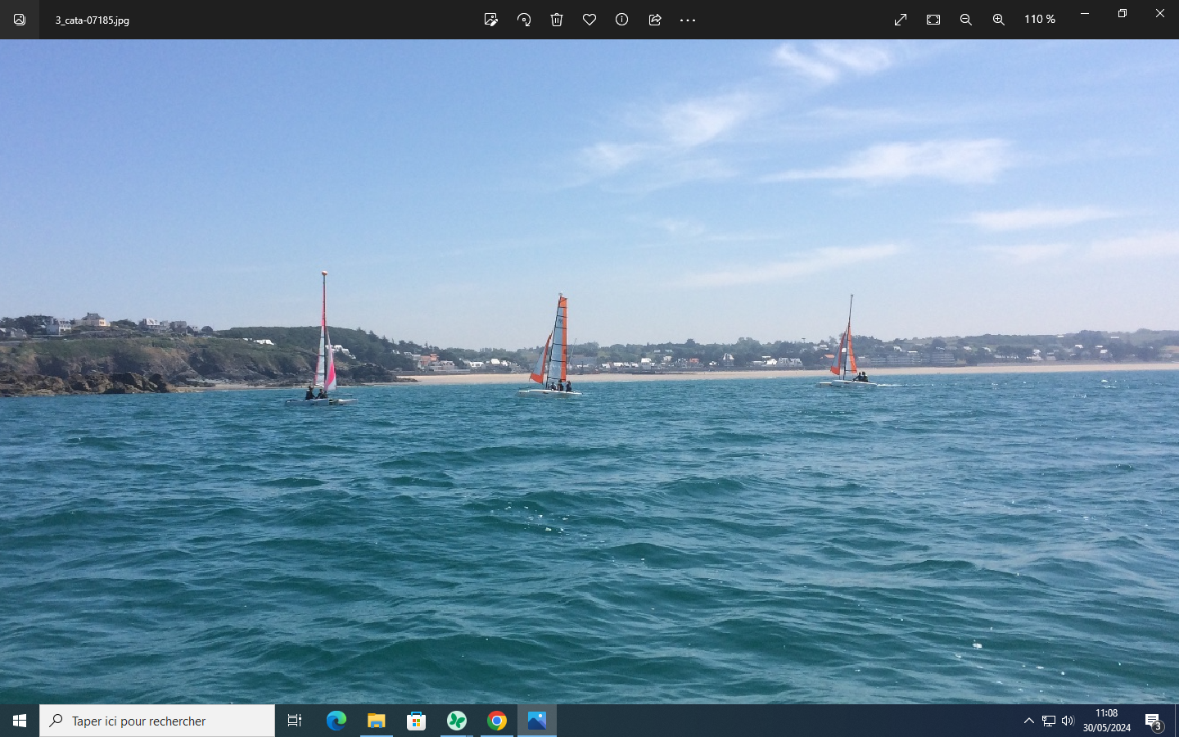Open File Explorer from the taskbar
The image size is (1179, 737).
(376, 721)
